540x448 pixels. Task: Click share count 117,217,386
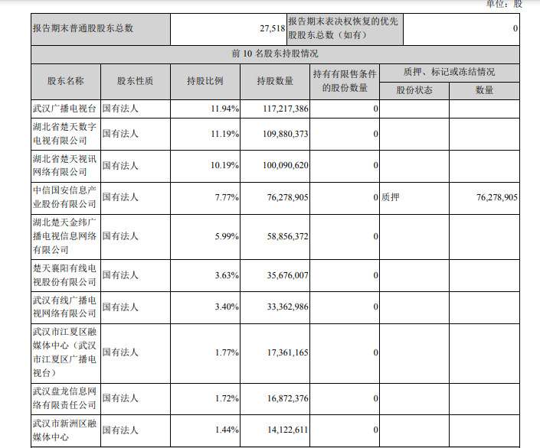tap(286, 109)
